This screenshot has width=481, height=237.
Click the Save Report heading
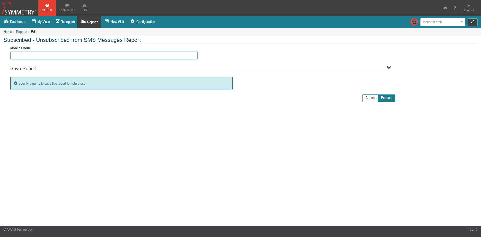[23, 69]
